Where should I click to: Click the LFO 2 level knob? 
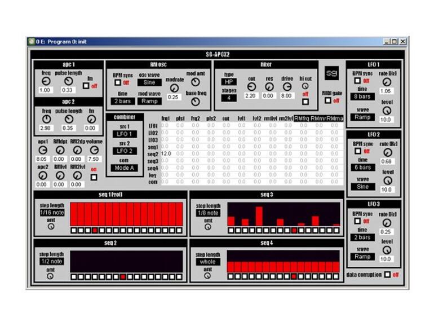[x=388, y=180]
